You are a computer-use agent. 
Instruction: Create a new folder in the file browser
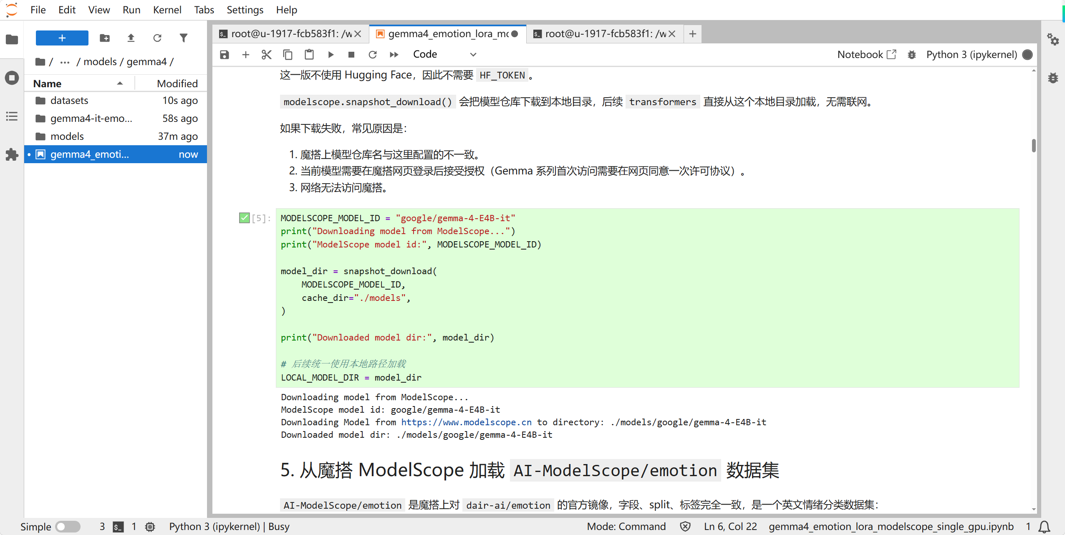click(105, 38)
